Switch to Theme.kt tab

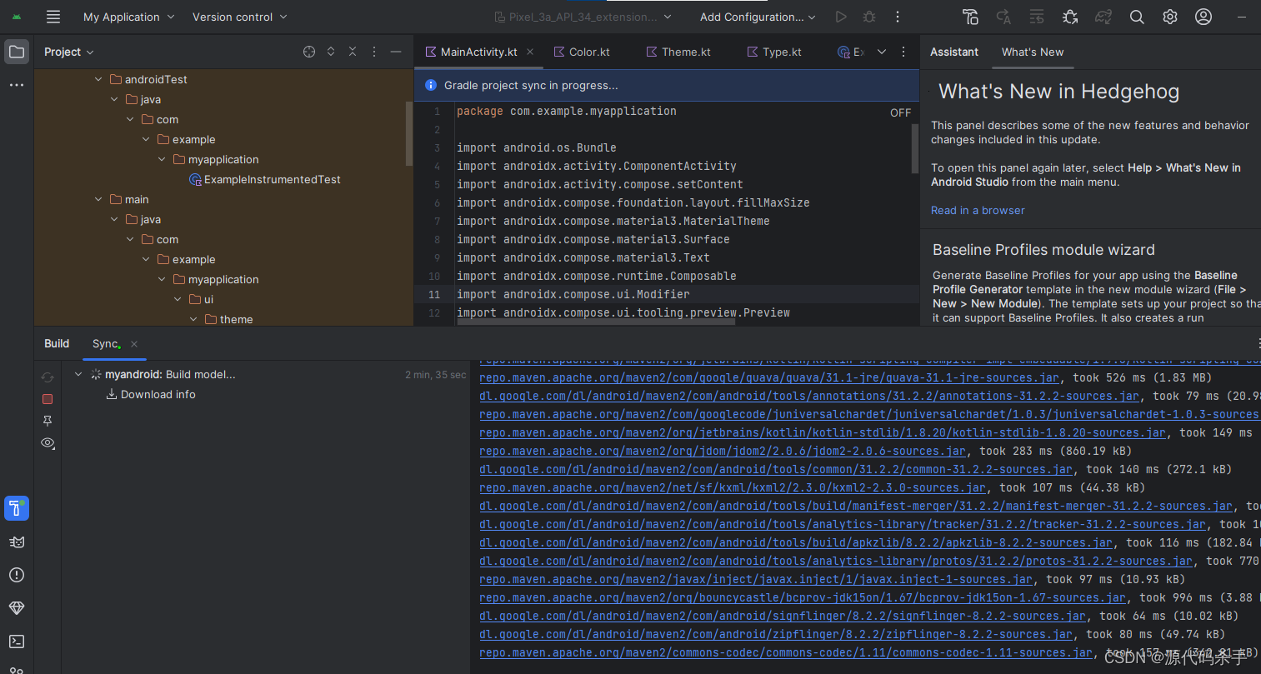tap(678, 52)
